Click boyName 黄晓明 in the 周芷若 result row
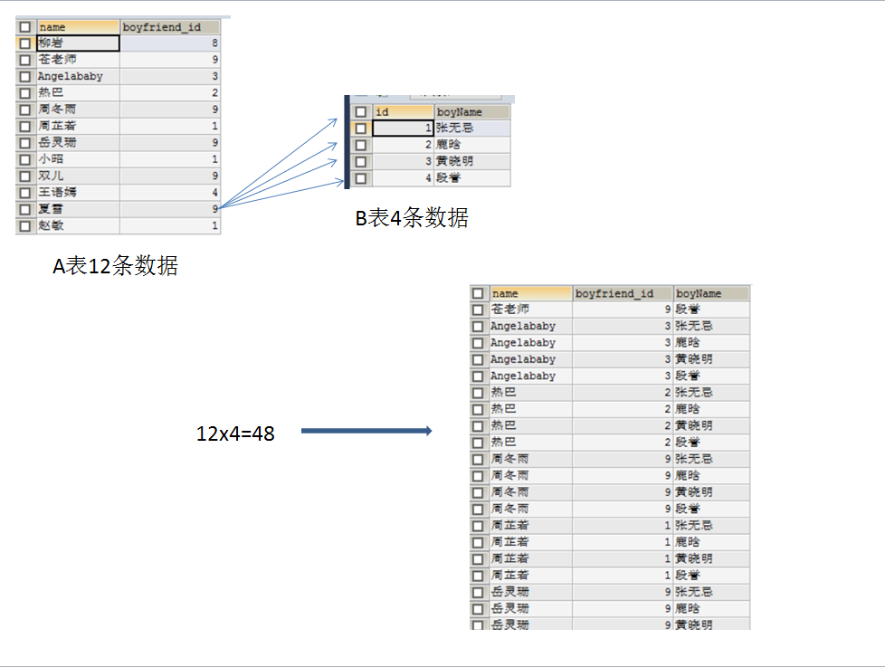Image resolution: width=885 pixels, height=667 pixels. click(x=712, y=559)
